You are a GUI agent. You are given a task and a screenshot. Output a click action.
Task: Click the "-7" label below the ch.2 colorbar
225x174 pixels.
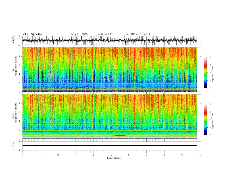pos(209,135)
